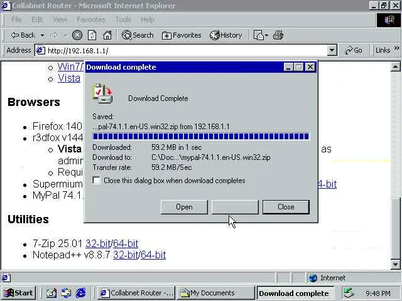402x301 pixels.
Task: Click the dialog's X close icon
Action: [x=310, y=67]
